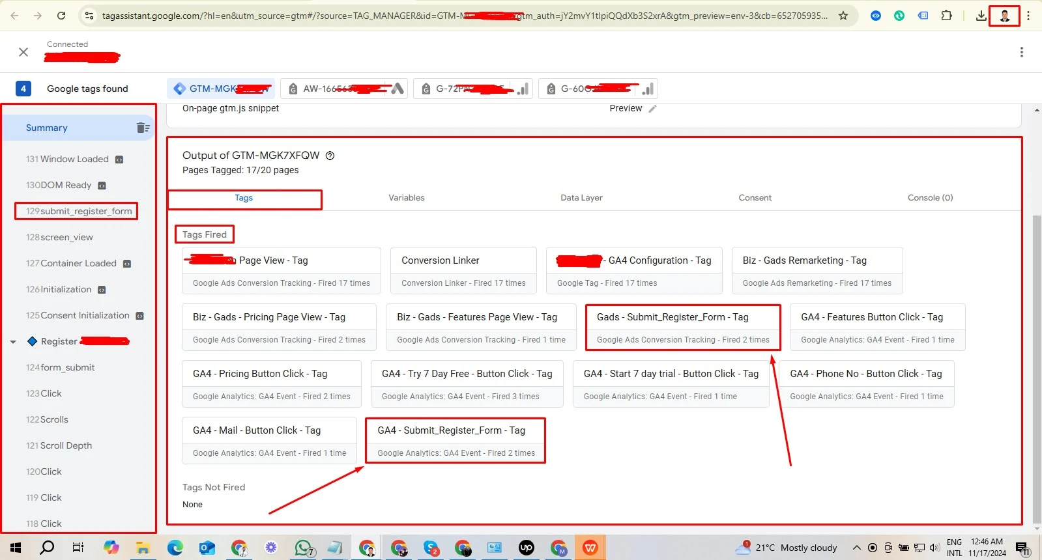Image resolution: width=1042 pixels, height=560 pixels.
Task: Select the G-72P Analytics tag chip
Action: point(474,89)
